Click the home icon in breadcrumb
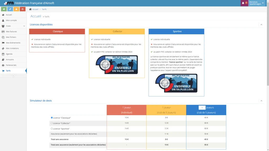 click(30, 9)
